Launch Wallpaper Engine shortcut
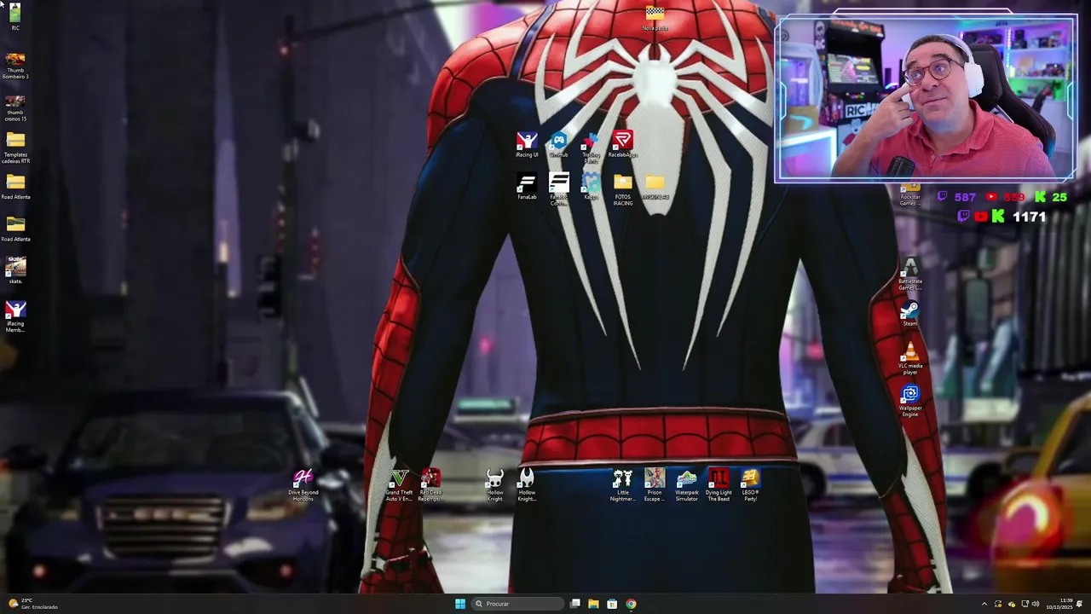 coord(910,401)
